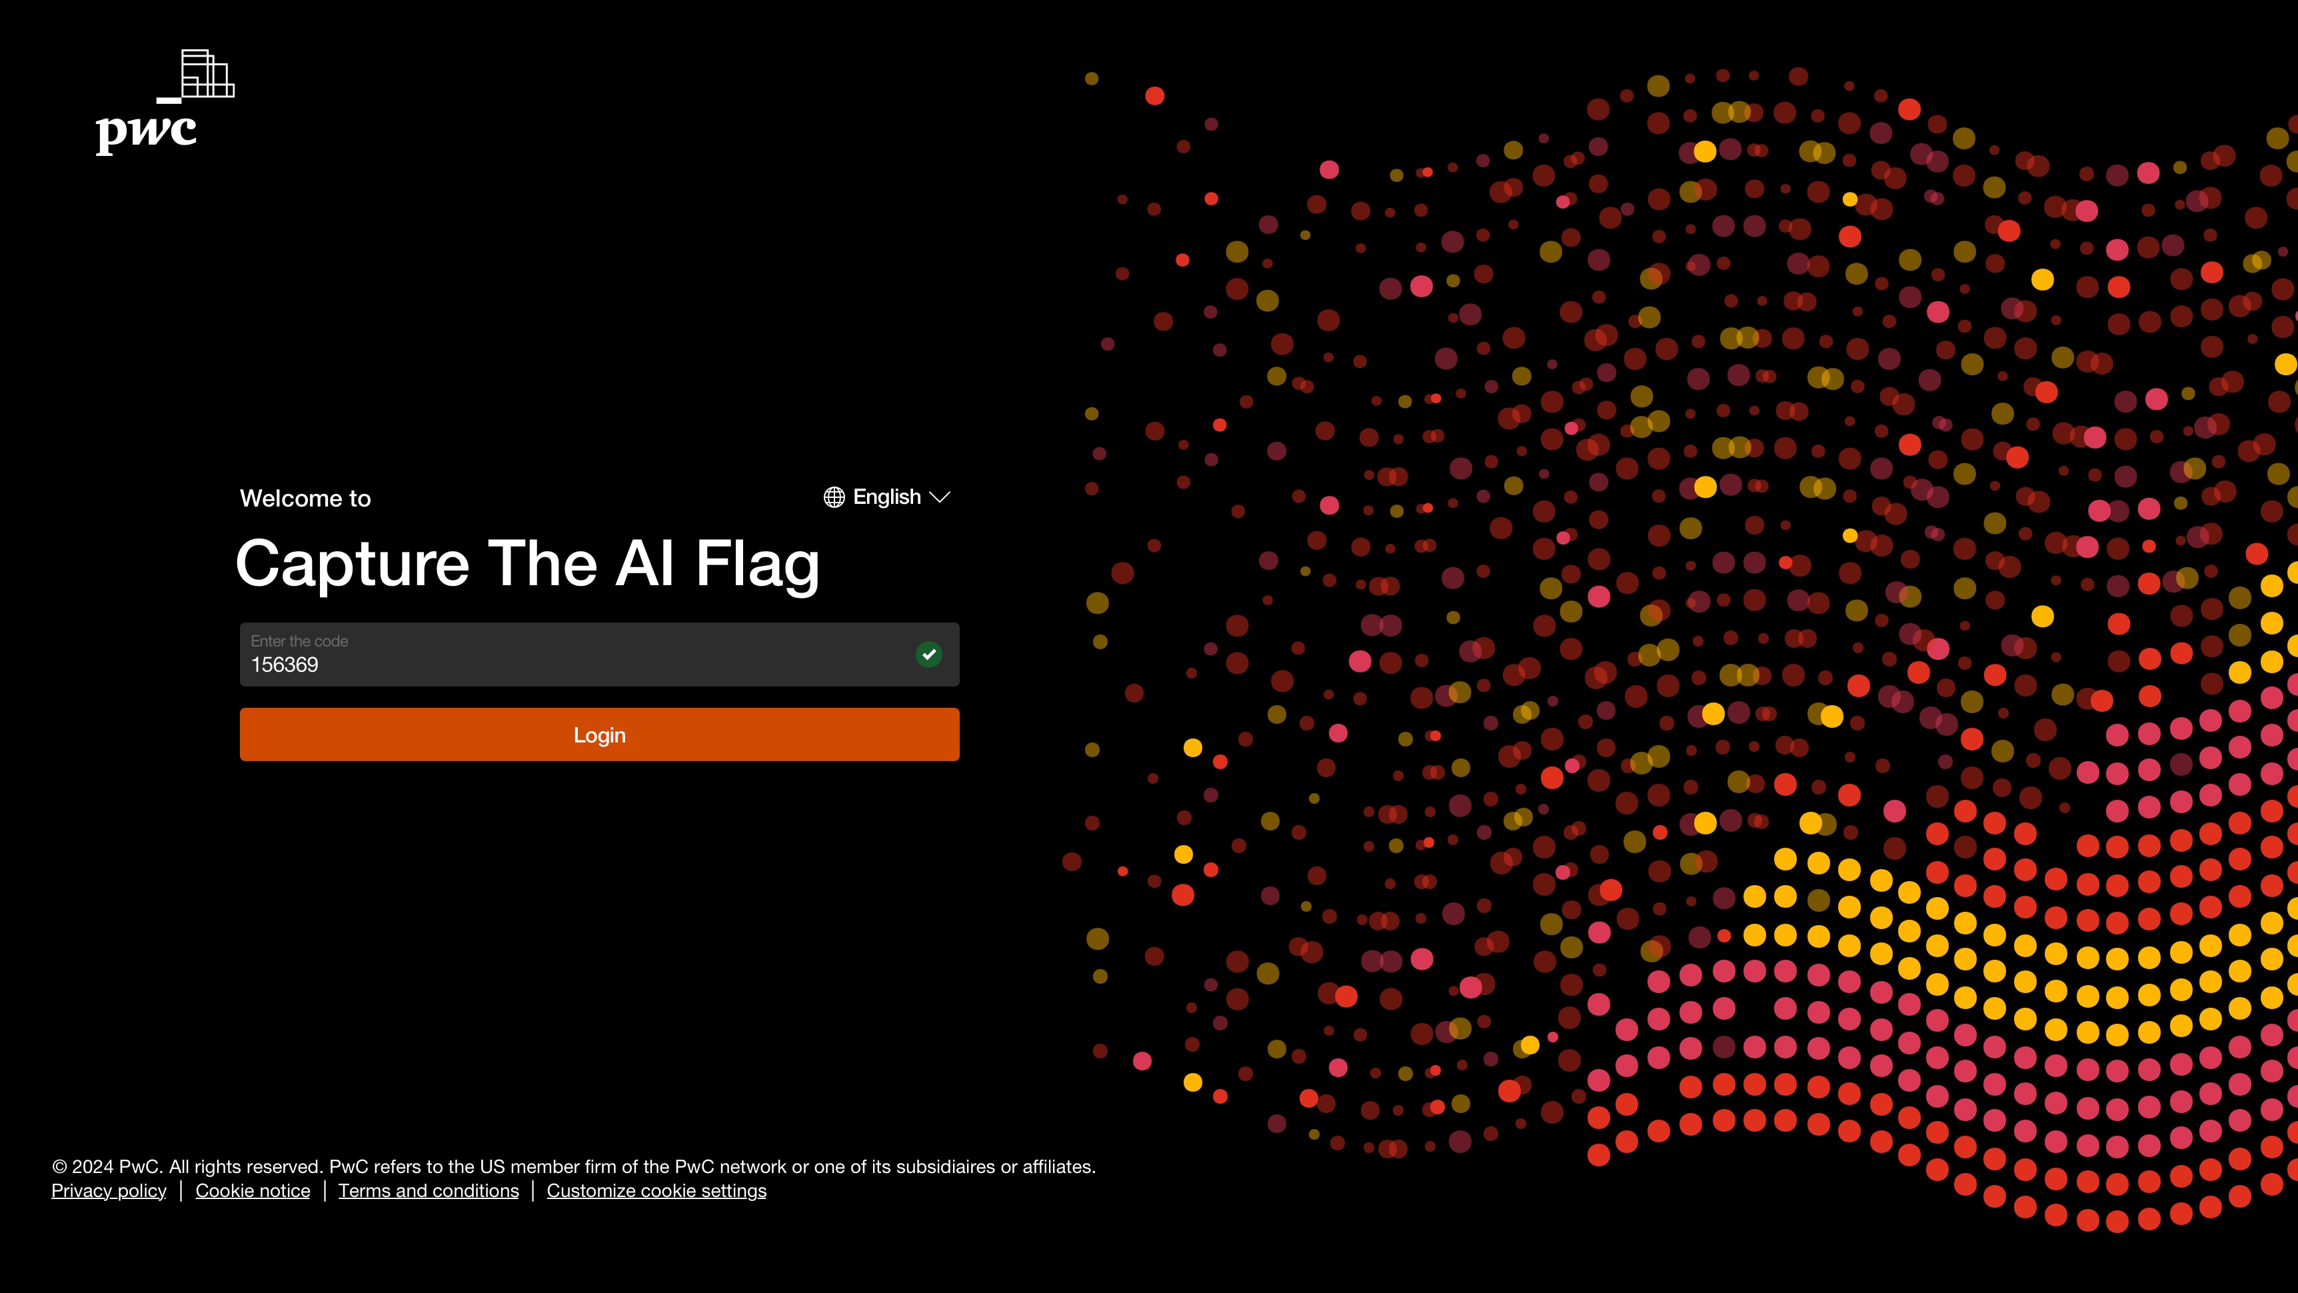
Task: Open Customize cookie settings
Action: click(x=656, y=1190)
